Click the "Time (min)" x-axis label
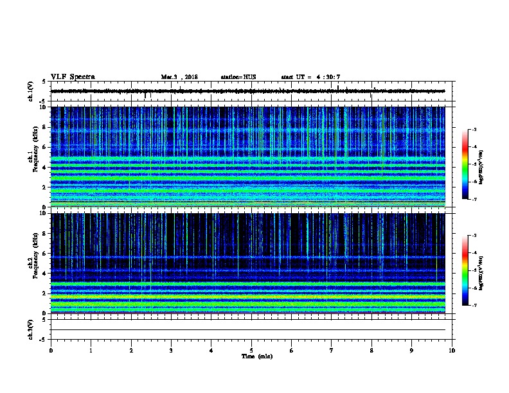This screenshot has height=393, width=509. tap(257, 356)
